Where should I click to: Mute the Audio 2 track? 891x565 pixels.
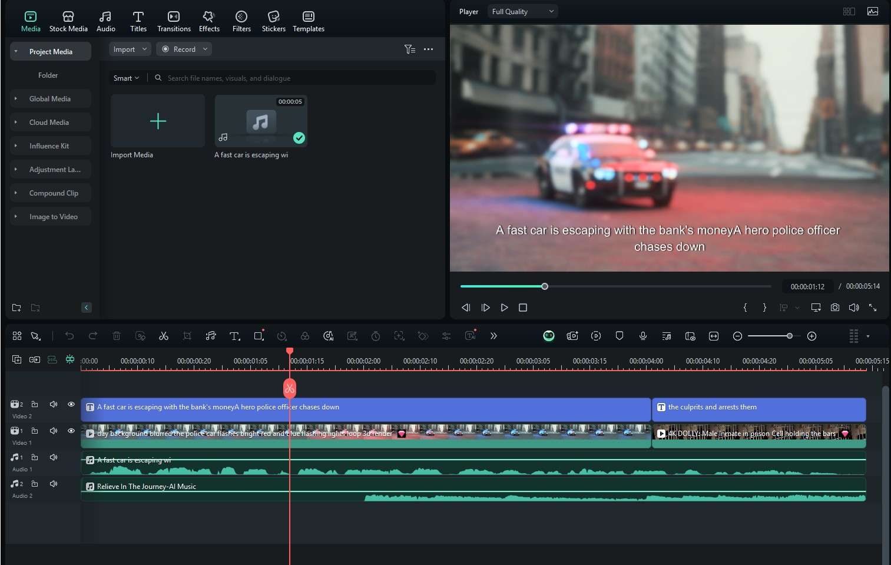(54, 484)
